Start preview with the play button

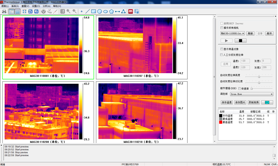227,40
